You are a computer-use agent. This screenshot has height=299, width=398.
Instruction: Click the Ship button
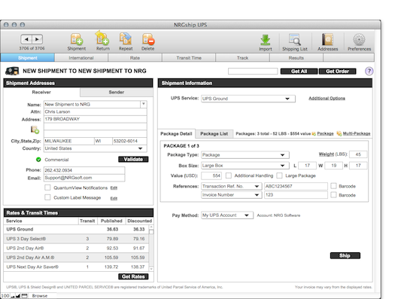point(345,255)
